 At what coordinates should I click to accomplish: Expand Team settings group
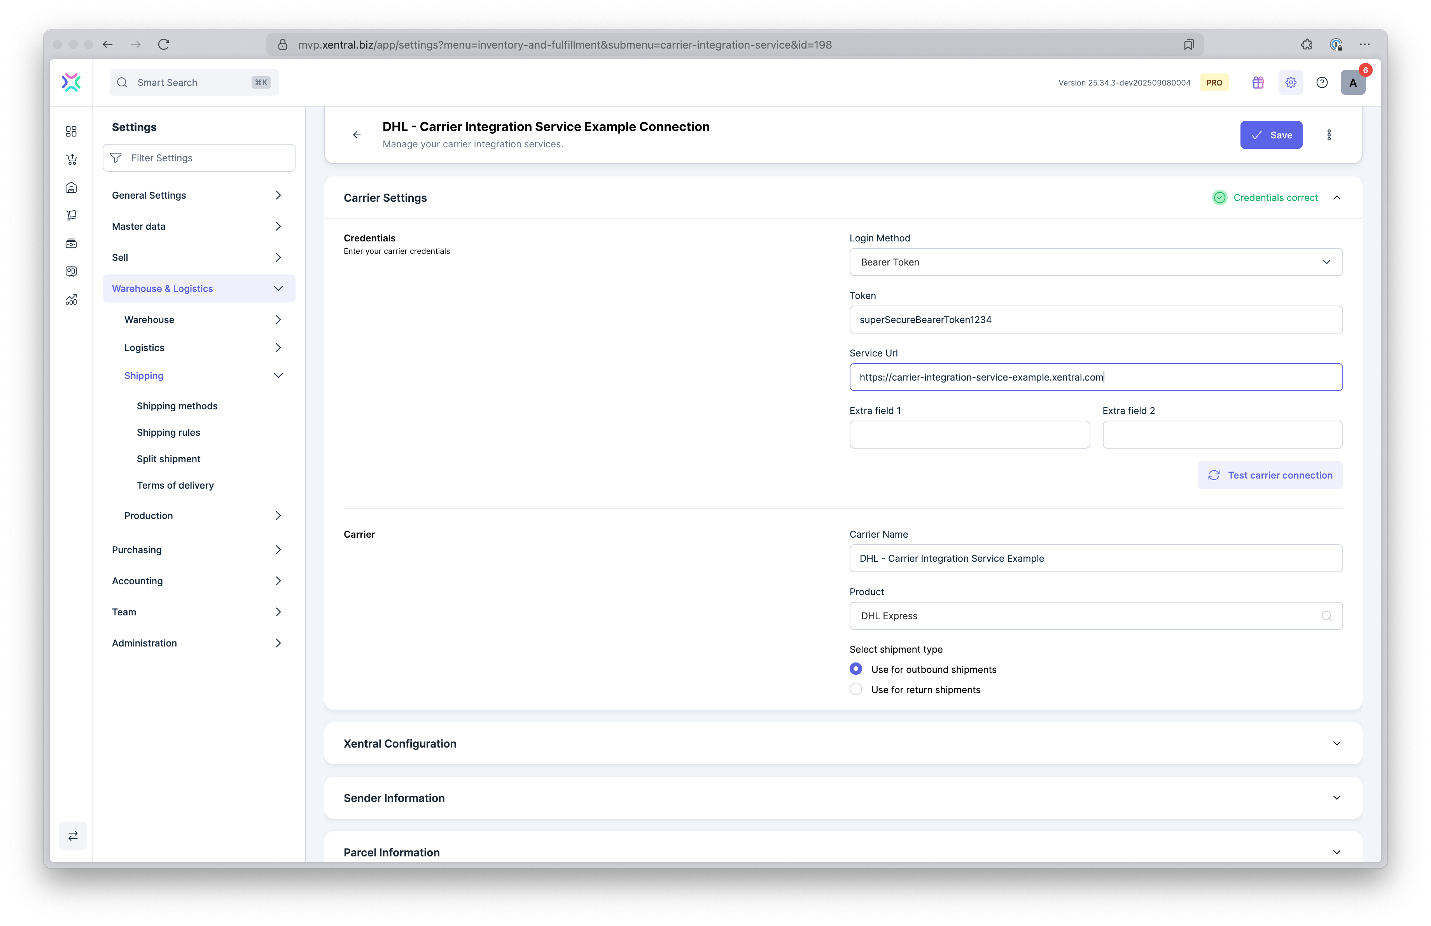click(198, 612)
